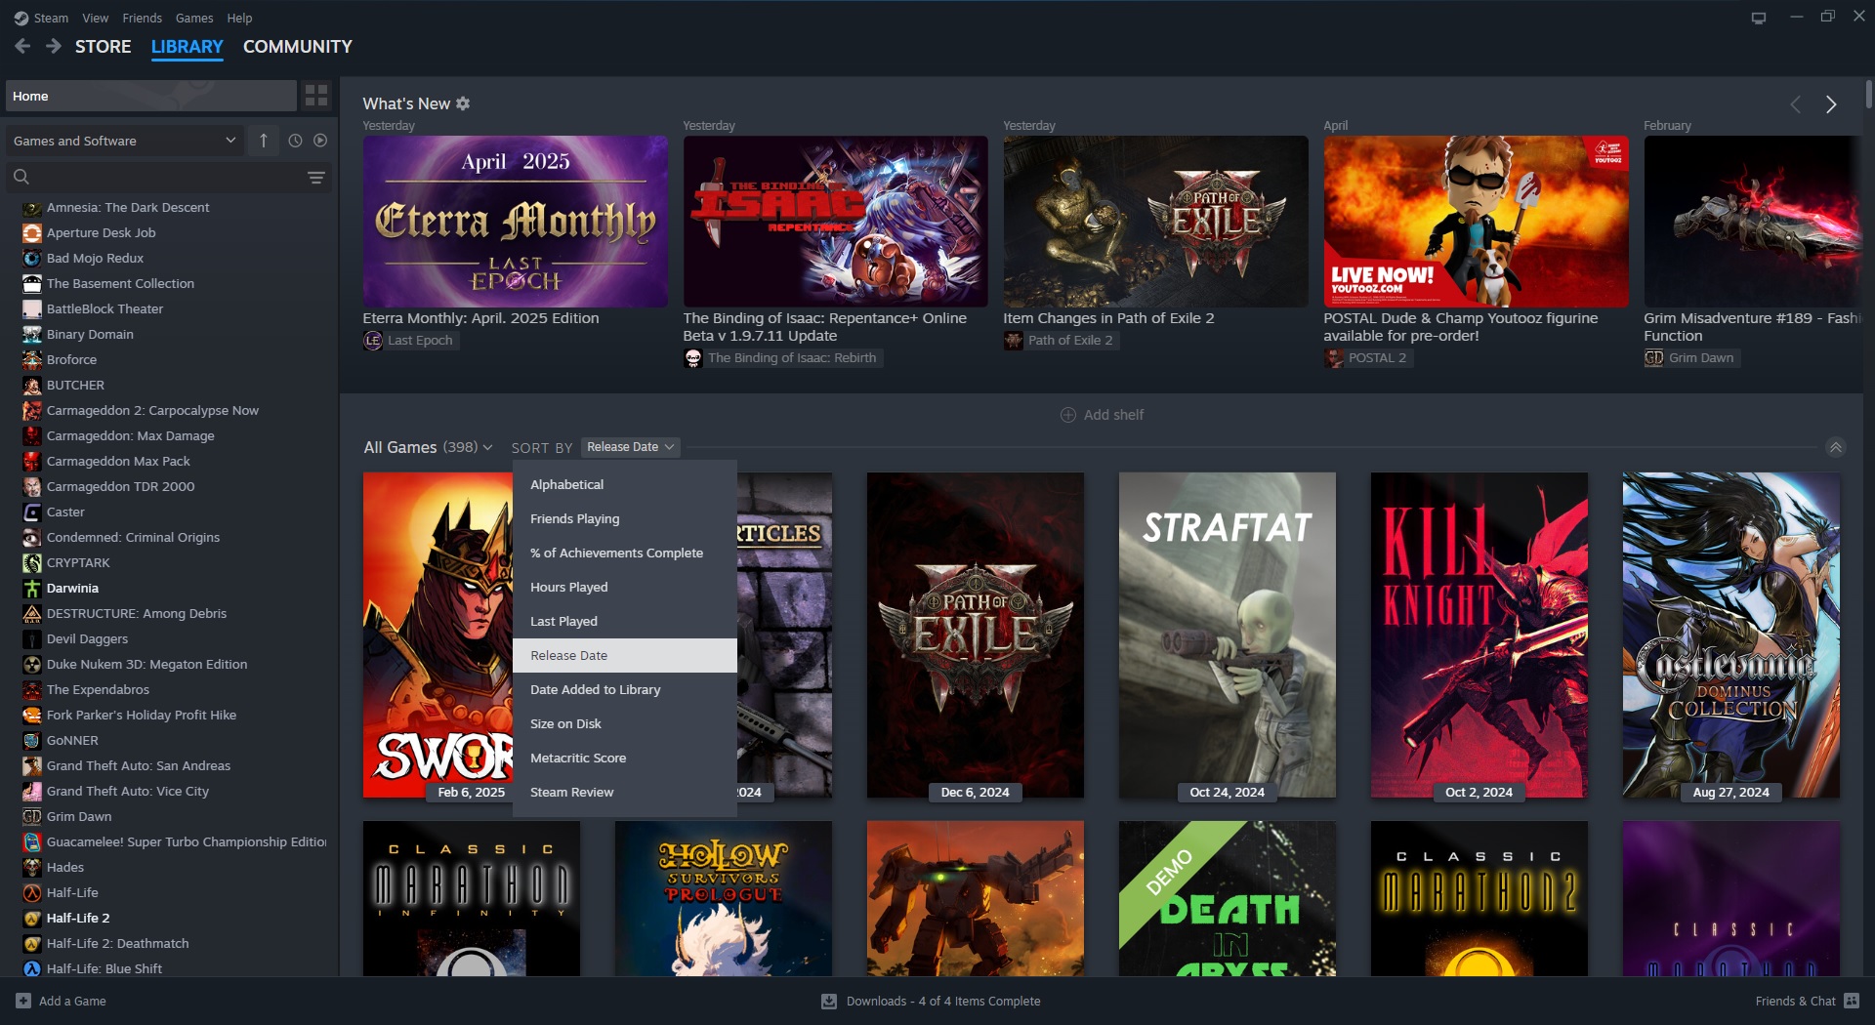Choose % of Achievements Complete option
The height and width of the screenshot is (1025, 1875).
point(625,553)
